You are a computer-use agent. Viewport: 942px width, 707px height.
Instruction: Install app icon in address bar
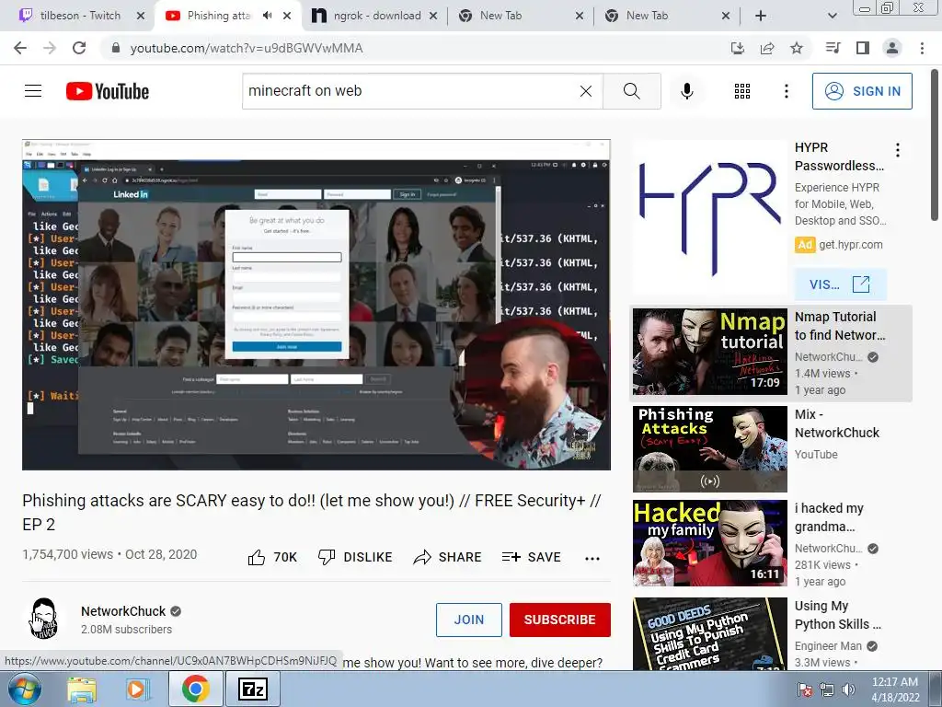click(x=737, y=48)
